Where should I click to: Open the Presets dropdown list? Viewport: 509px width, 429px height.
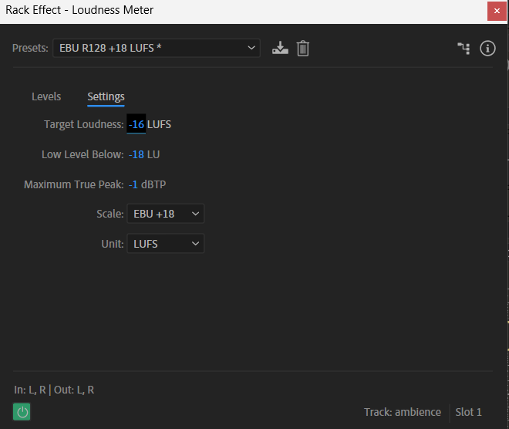click(157, 48)
